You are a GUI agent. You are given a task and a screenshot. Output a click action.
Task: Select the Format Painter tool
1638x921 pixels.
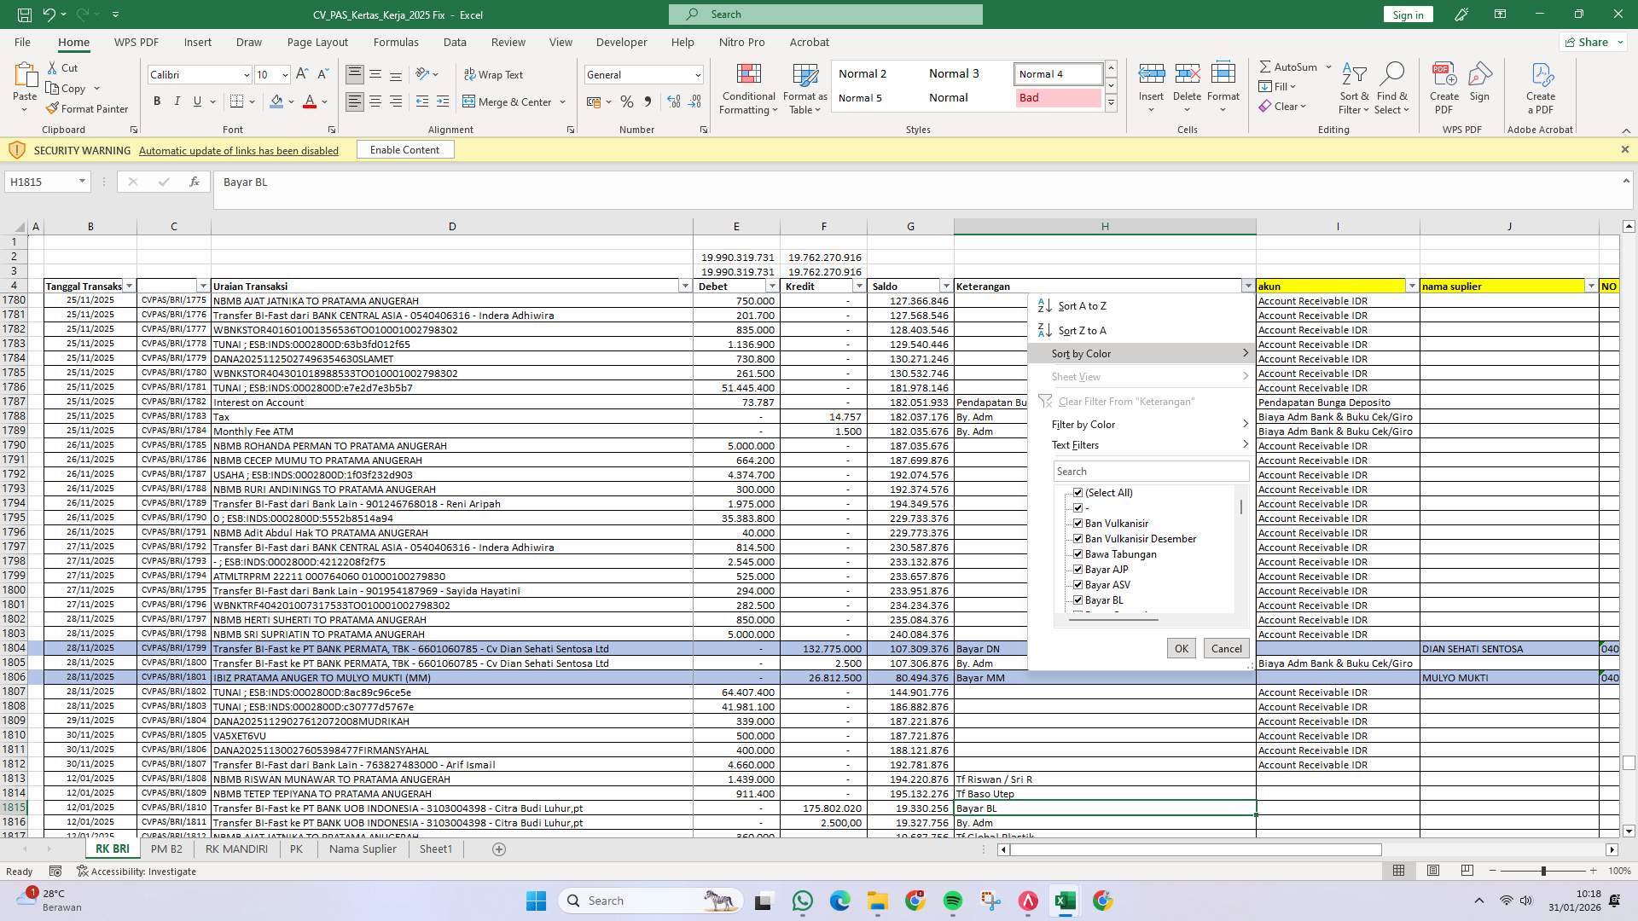click(x=88, y=108)
